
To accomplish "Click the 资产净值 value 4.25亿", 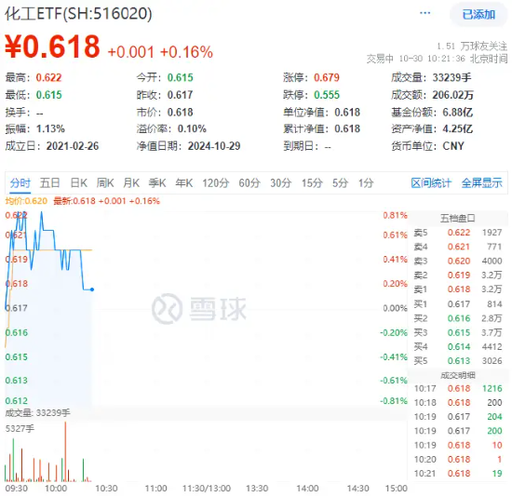I will (x=457, y=128).
